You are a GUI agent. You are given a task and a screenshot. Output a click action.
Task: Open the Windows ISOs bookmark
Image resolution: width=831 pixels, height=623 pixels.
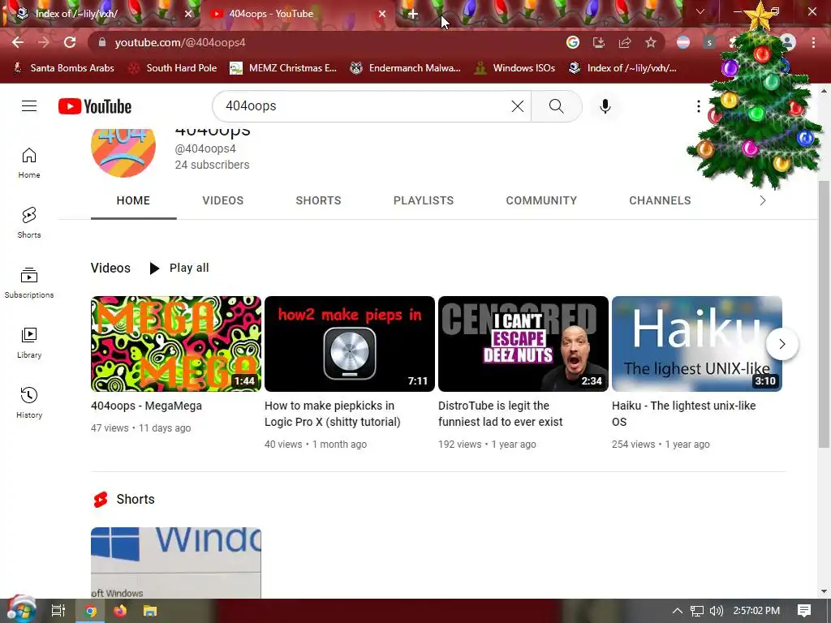click(515, 68)
